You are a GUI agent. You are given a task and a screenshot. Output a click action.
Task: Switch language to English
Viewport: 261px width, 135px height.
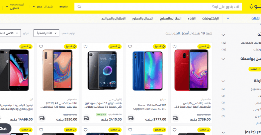point(64,7)
